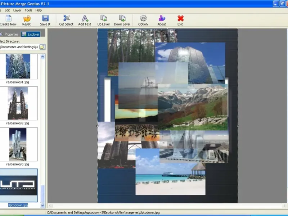Click the red Exit icon

pyautogui.click(x=180, y=18)
